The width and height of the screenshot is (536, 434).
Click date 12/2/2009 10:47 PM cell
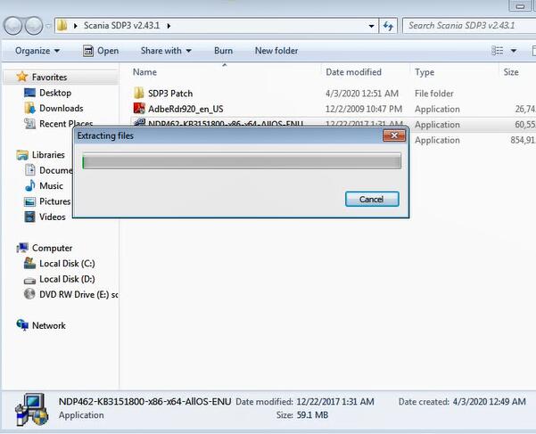364,109
